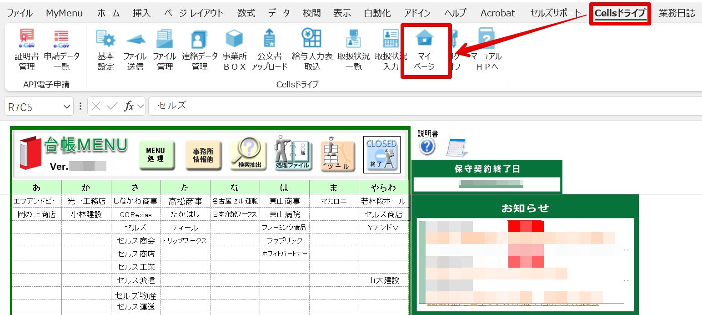This screenshot has width=702, height=315.
Task: Switch to the 自動化 tab
Action: click(x=377, y=13)
